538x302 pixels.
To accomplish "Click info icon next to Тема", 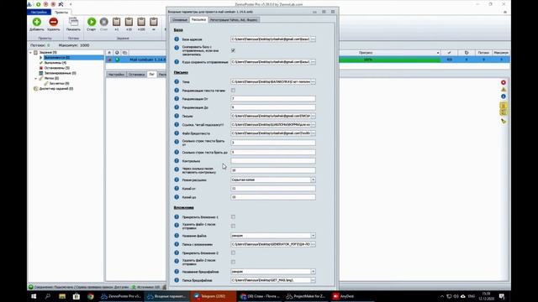I will click(x=177, y=82).
